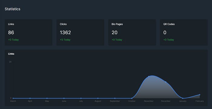The width and height of the screenshot is (212, 109).
Task: Click '+0 Today' under QR Codes
Action: (169, 40)
